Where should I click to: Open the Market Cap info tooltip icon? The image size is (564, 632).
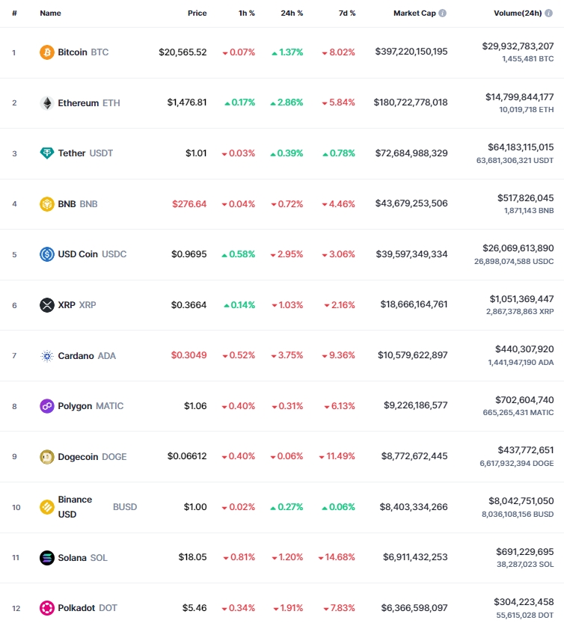tap(442, 13)
